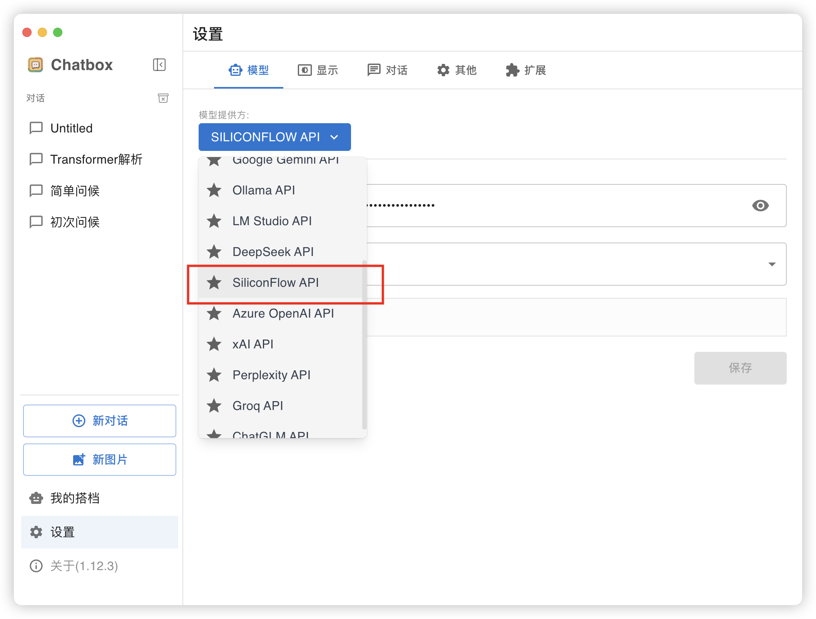Select Perplexity API from the list
The image size is (816, 619).
pos(281,375)
